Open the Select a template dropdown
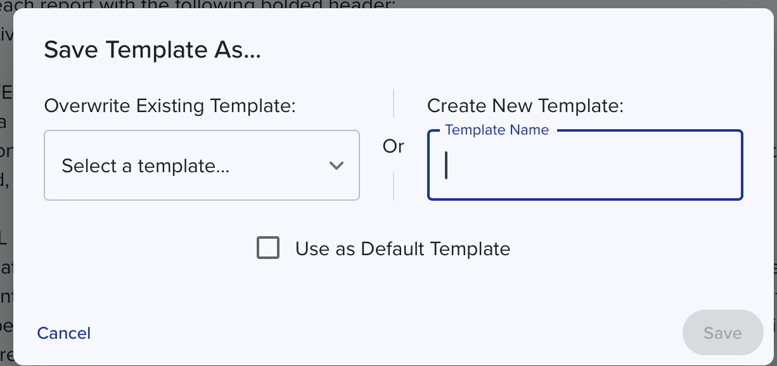This screenshot has height=366, width=777. pos(201,166)
